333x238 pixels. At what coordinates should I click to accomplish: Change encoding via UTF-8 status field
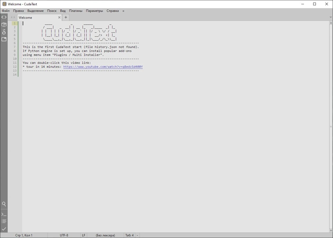click(64, 235)
